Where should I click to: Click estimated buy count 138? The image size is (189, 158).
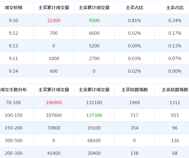(135, 153)
